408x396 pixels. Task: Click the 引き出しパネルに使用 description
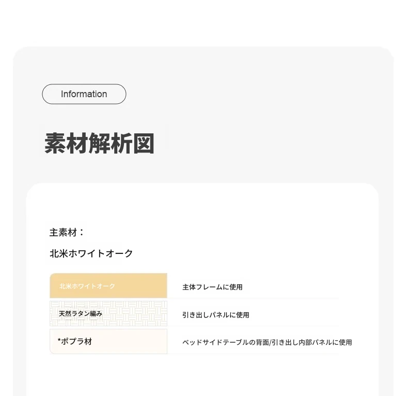pos(216,315)
